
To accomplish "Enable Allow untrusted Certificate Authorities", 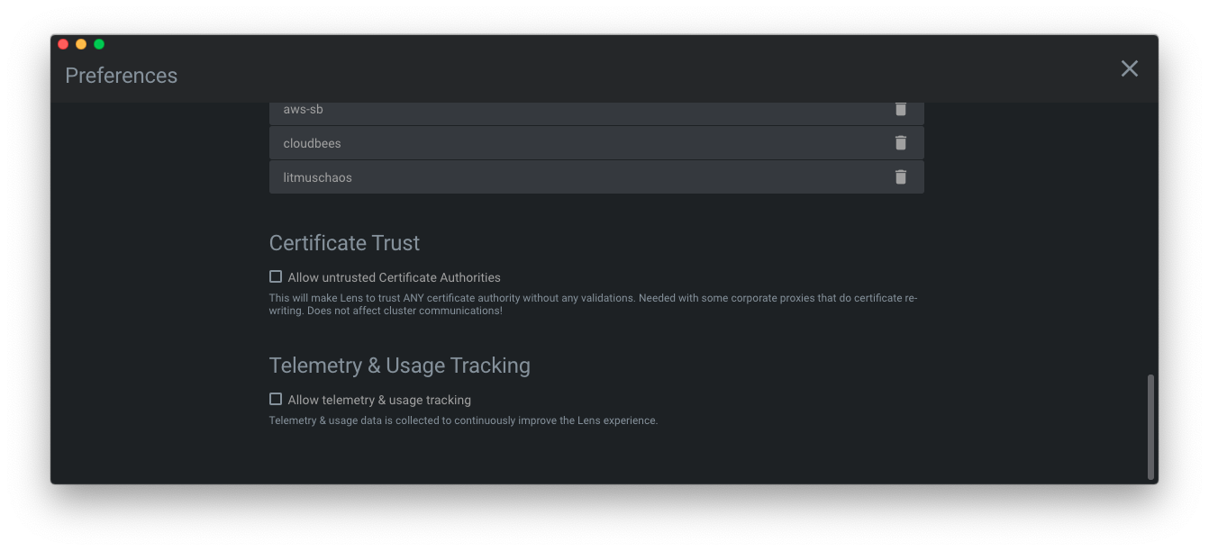I will 275,276.
